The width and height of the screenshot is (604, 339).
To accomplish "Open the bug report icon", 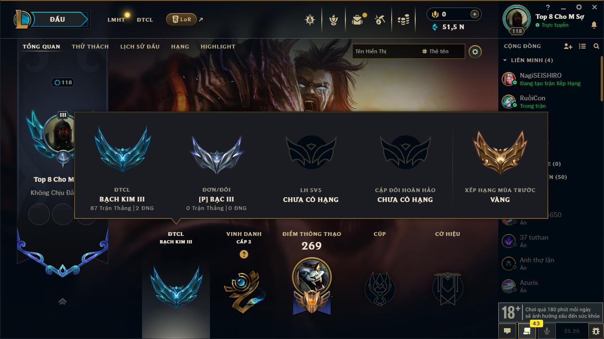I will 596,331.
